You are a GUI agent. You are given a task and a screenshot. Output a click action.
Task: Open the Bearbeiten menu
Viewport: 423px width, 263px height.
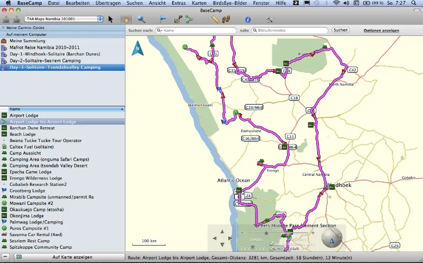click(x=78, y=3)
